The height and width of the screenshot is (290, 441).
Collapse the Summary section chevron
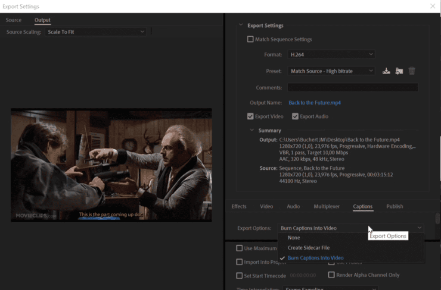(252, 130)
